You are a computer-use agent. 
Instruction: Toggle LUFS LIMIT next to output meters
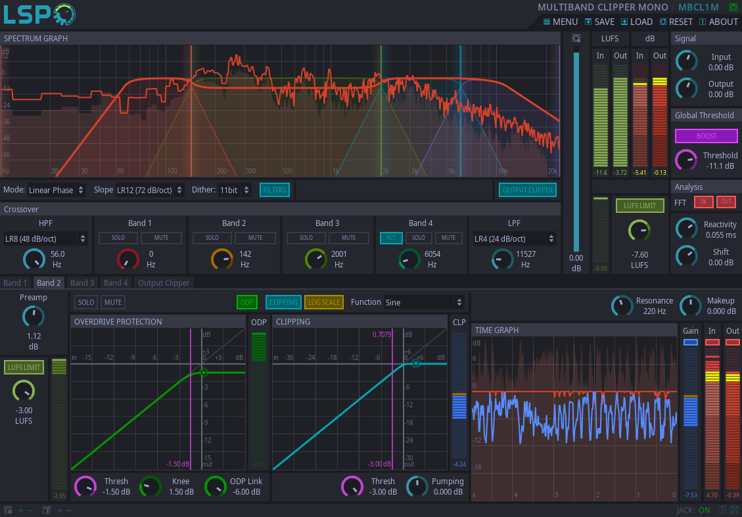(x=639, y=206)
